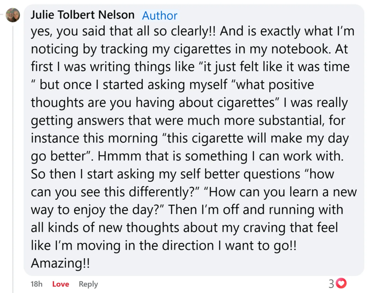Click the Julie Tolbert Nelson name
This screenshot has height=293, width=370.
82,15
